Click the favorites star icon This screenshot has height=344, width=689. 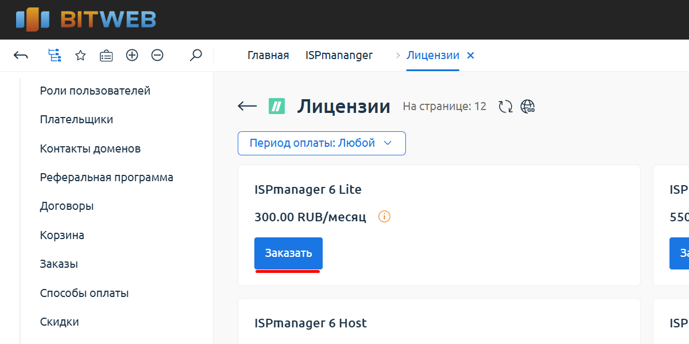pos(80,56)
